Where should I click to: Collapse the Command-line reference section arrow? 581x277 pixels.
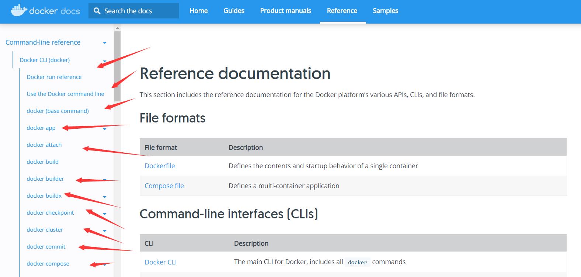[x=105, y=43]
